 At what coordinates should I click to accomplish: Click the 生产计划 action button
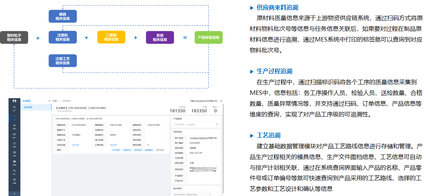click(160, 150)
